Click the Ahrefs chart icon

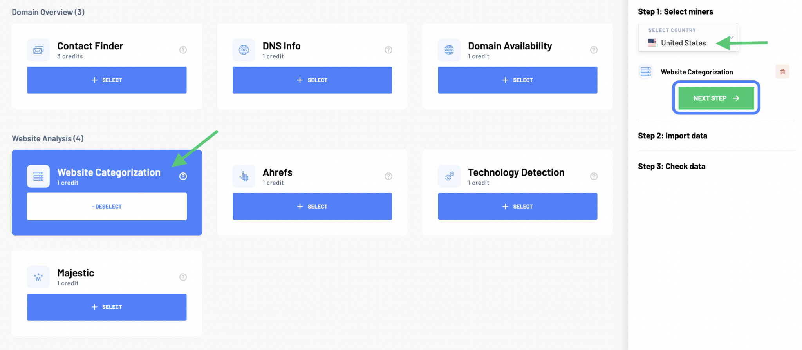[x=244, y=176]
